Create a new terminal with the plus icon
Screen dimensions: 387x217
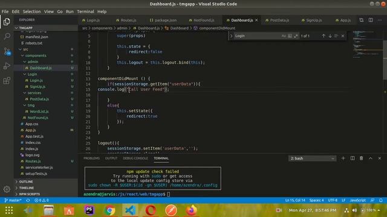343,158
